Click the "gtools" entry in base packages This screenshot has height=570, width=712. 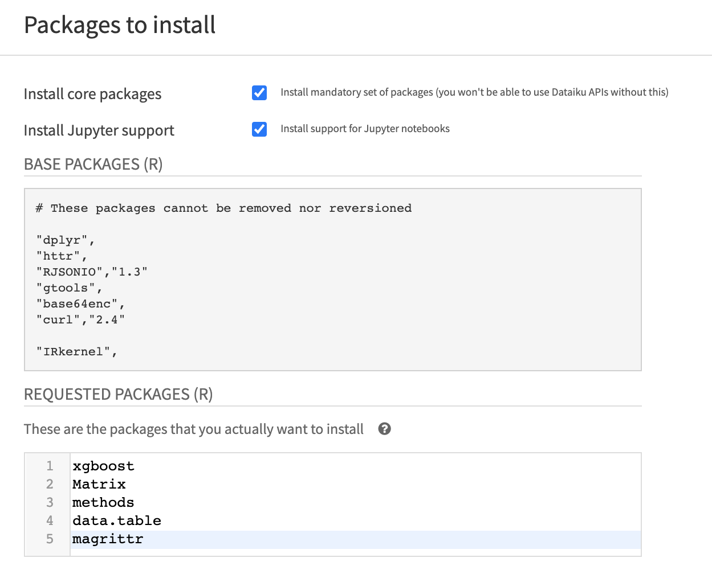[x=69, y=288]
